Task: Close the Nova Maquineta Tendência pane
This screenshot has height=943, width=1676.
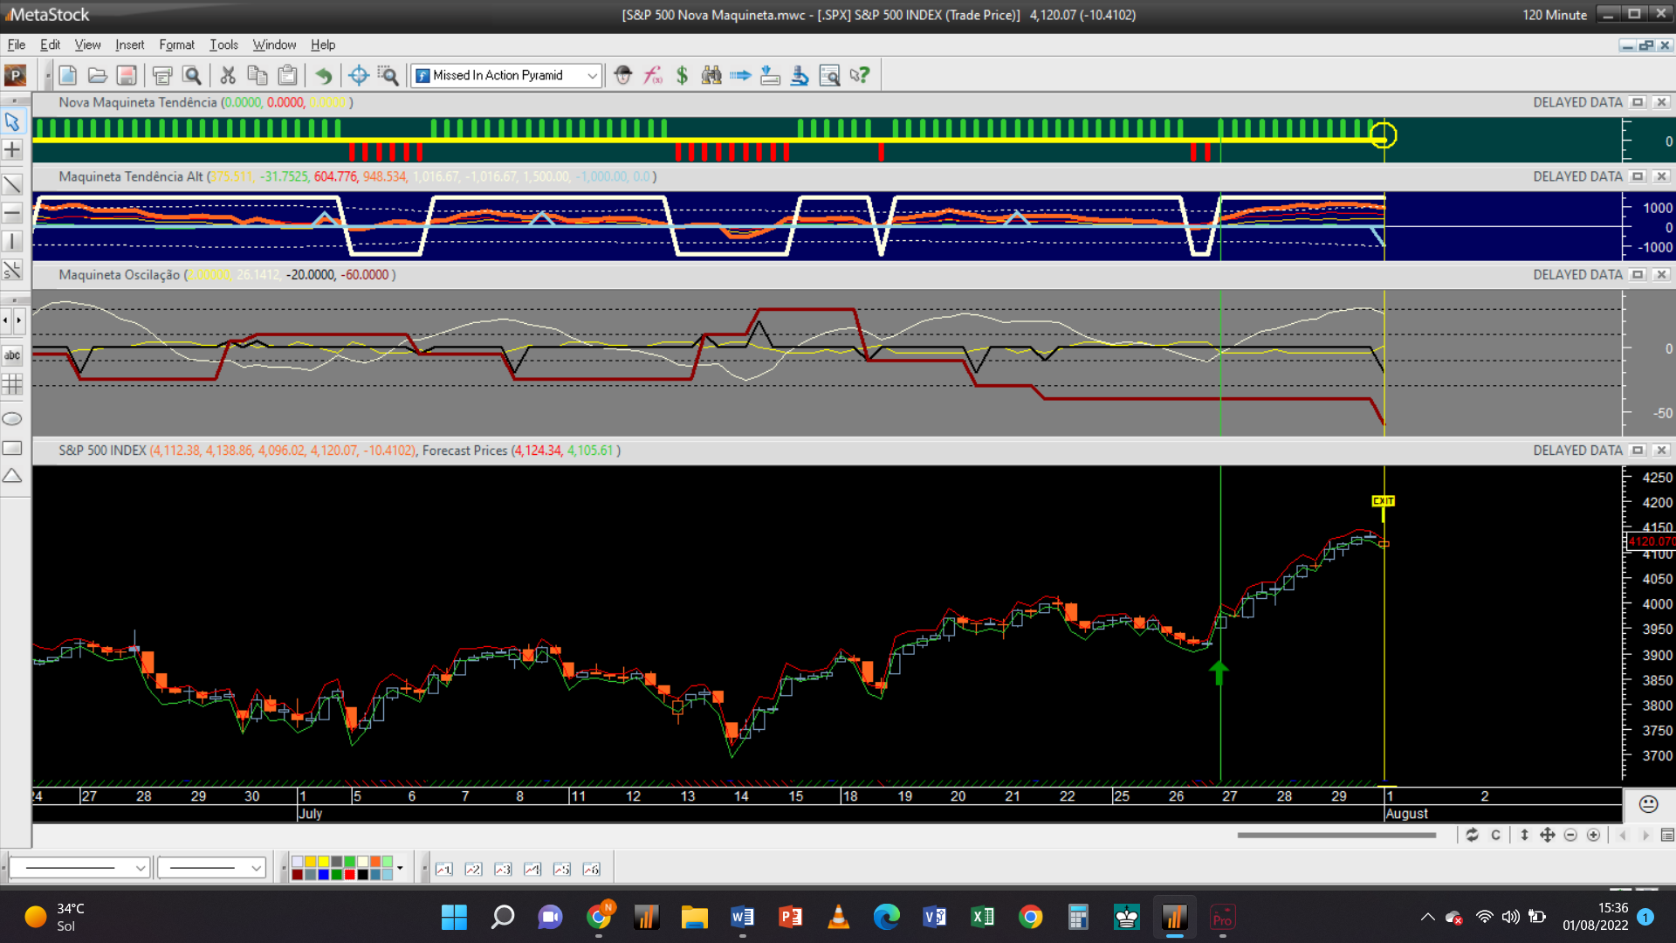Action: [1661, 102]
